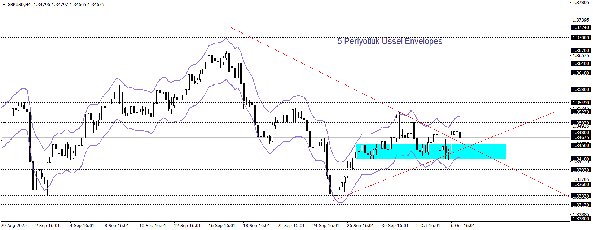The width and height of the screenshot is (593, 230).
Task: Click the '29 Aug 2025' date label
Action: coord(14,226)
